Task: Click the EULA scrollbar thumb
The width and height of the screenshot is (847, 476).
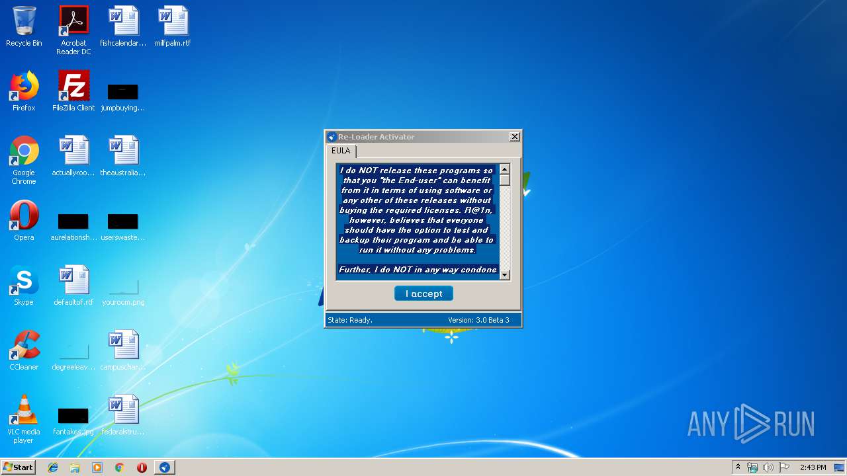Action: point(505,180)
